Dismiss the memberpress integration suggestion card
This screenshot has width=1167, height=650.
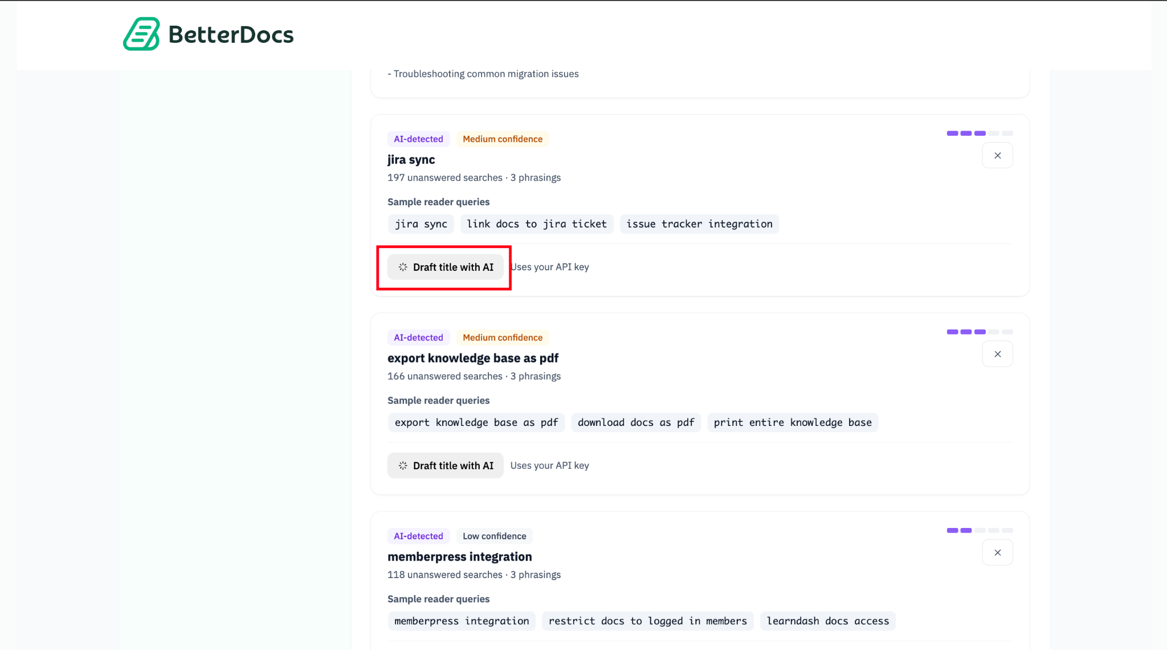coord(997,552)
